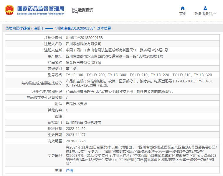
Task: Click the 变更情况 change details text
Action: (141, 155)
